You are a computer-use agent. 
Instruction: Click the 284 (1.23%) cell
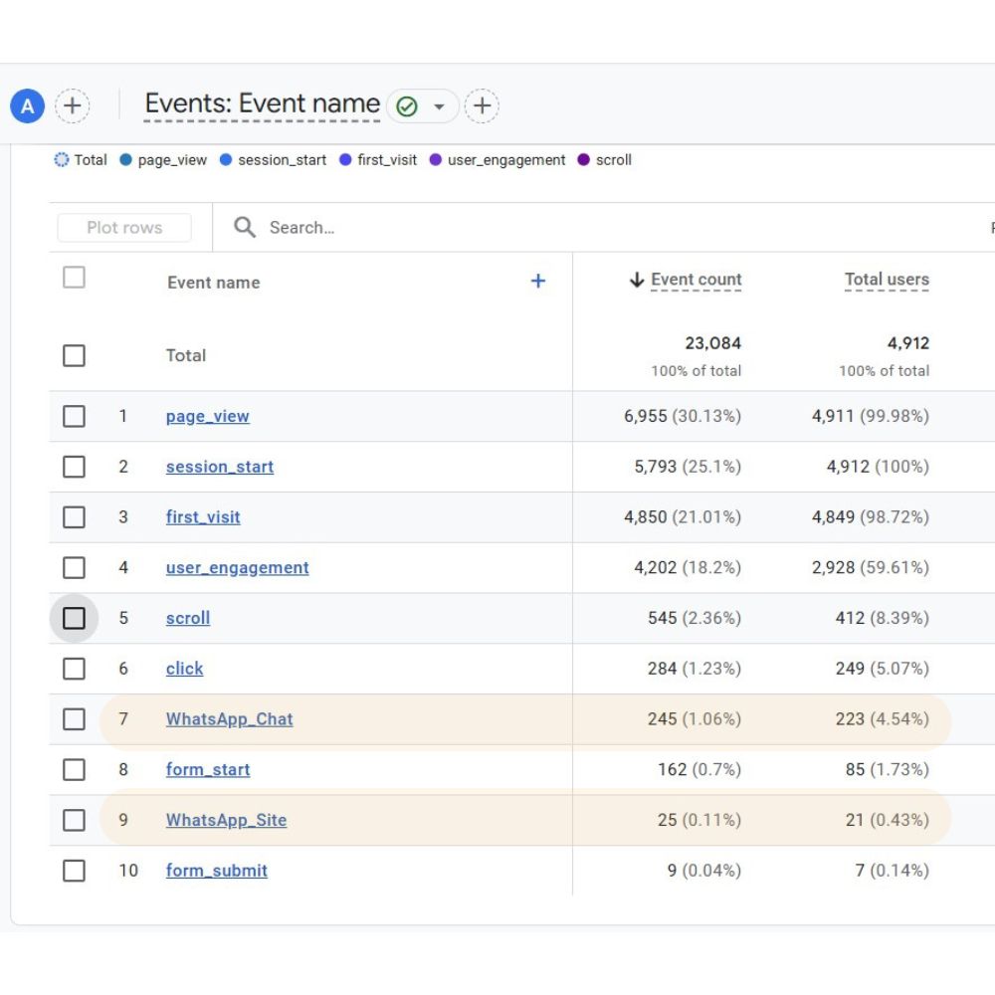695,669
